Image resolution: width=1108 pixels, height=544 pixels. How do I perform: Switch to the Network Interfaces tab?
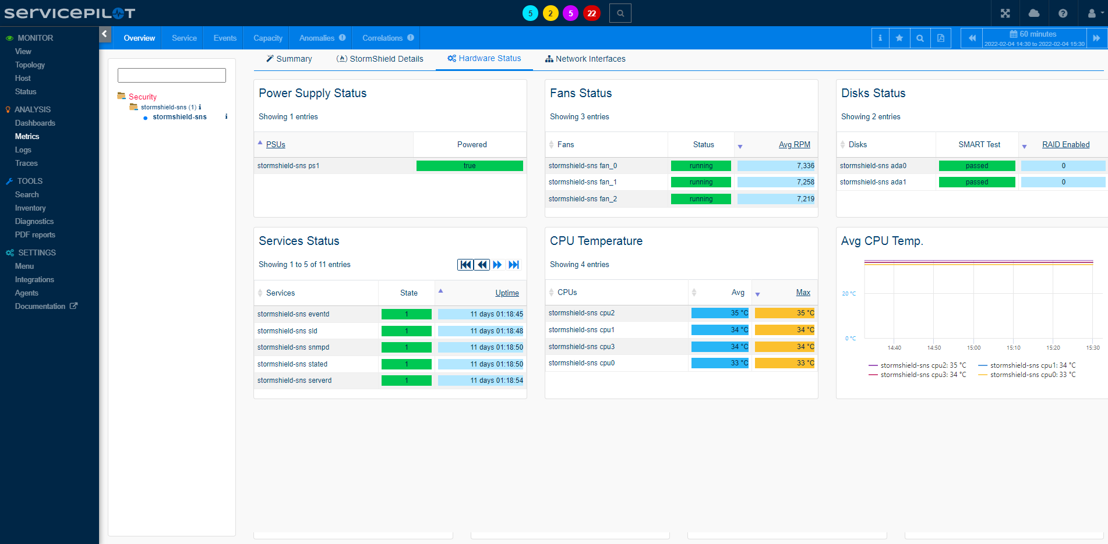point(585,59)
